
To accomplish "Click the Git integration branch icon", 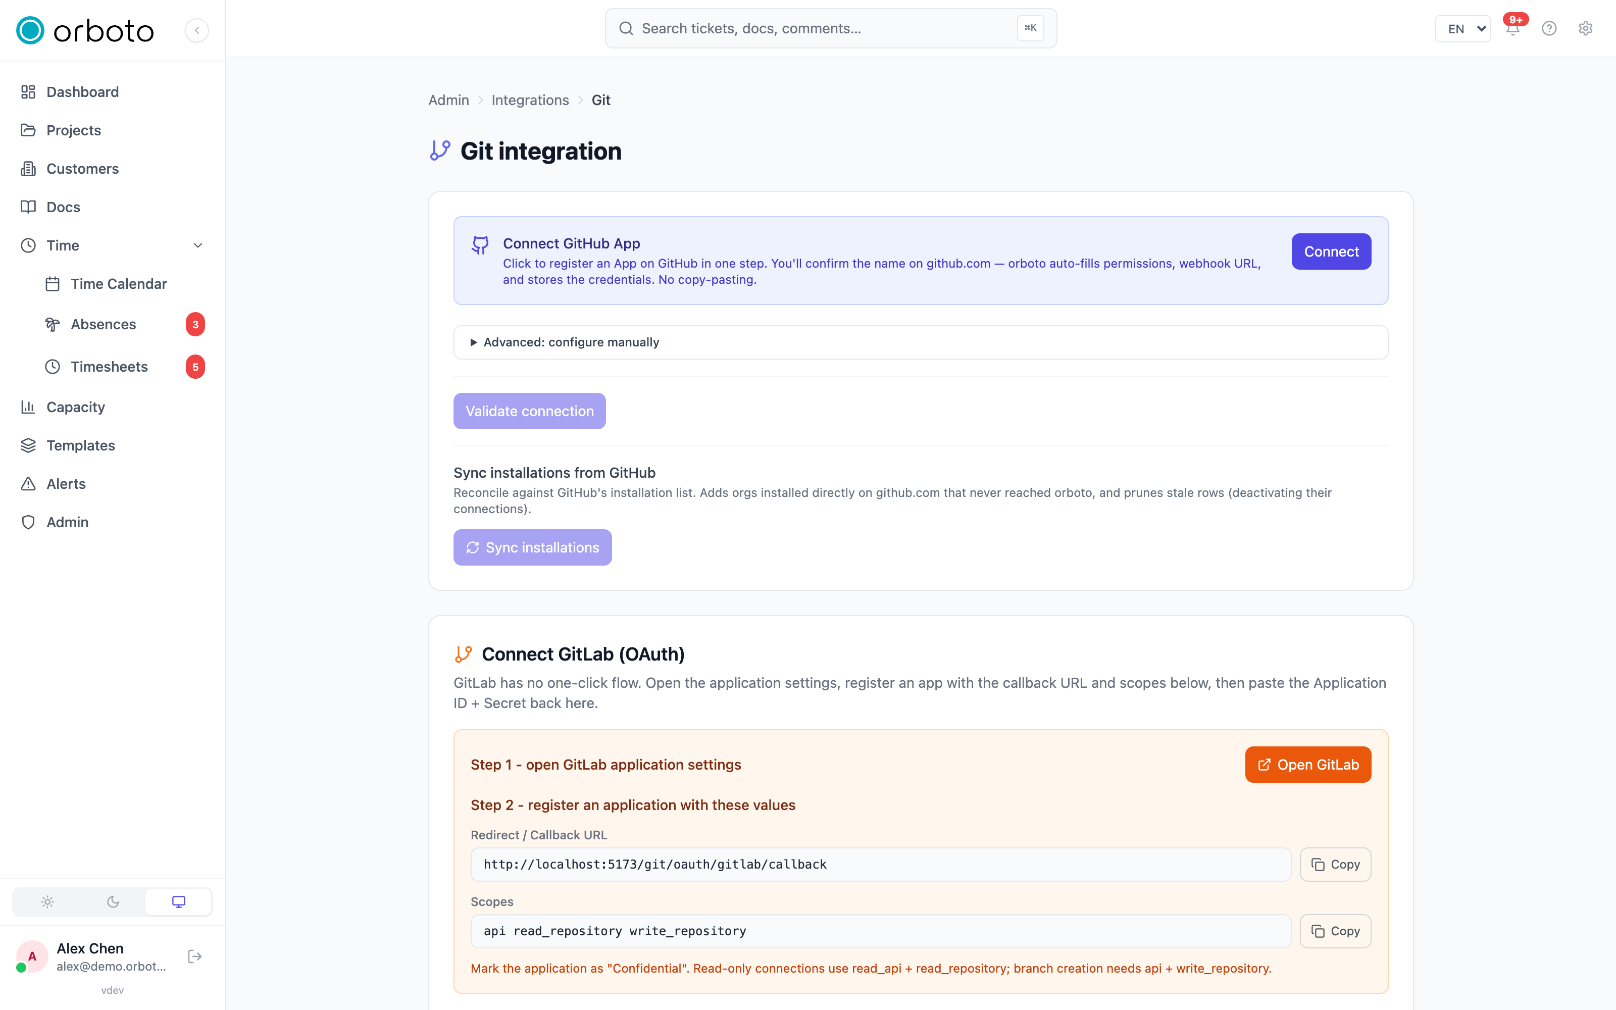I will point(440,150).
